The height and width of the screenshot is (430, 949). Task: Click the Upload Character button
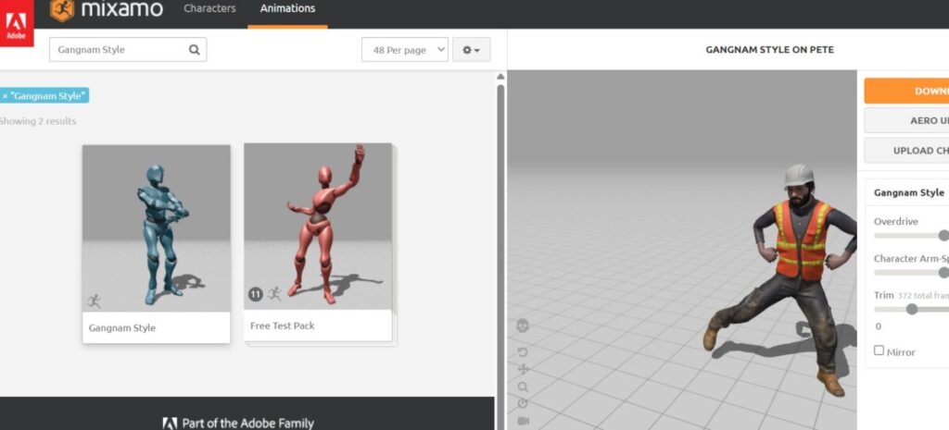906,151
